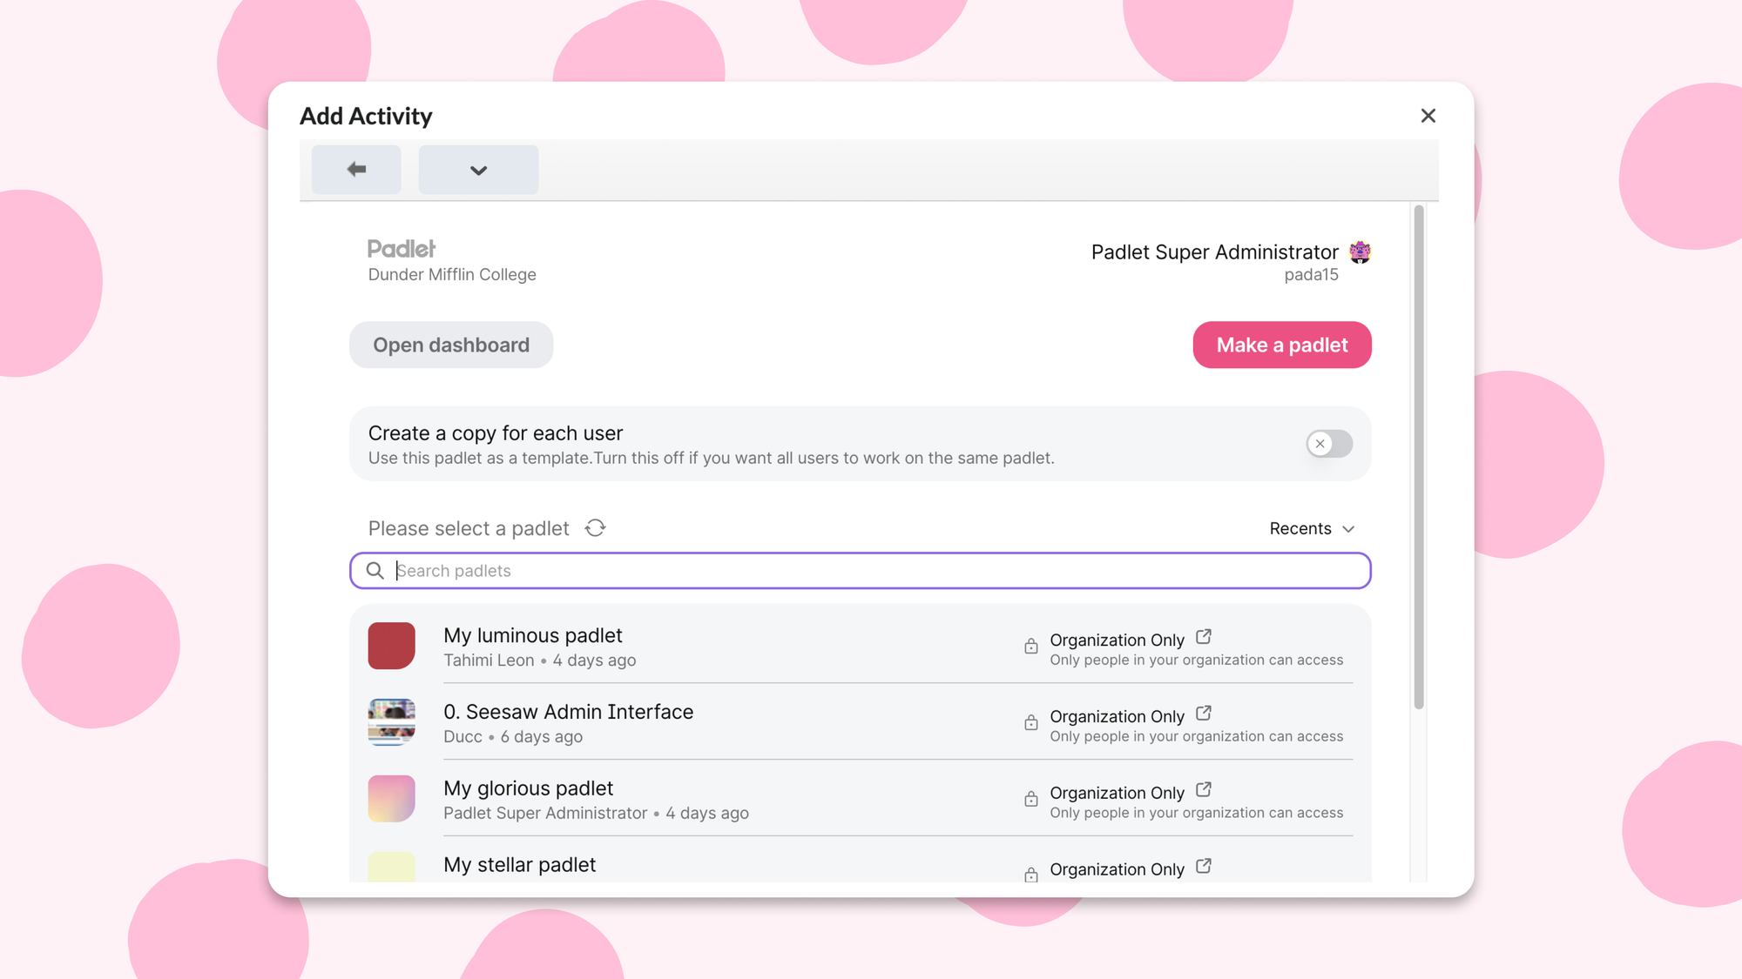Open the dashboard
This screenshot has width=1742, height=979.
click(450, 345)
